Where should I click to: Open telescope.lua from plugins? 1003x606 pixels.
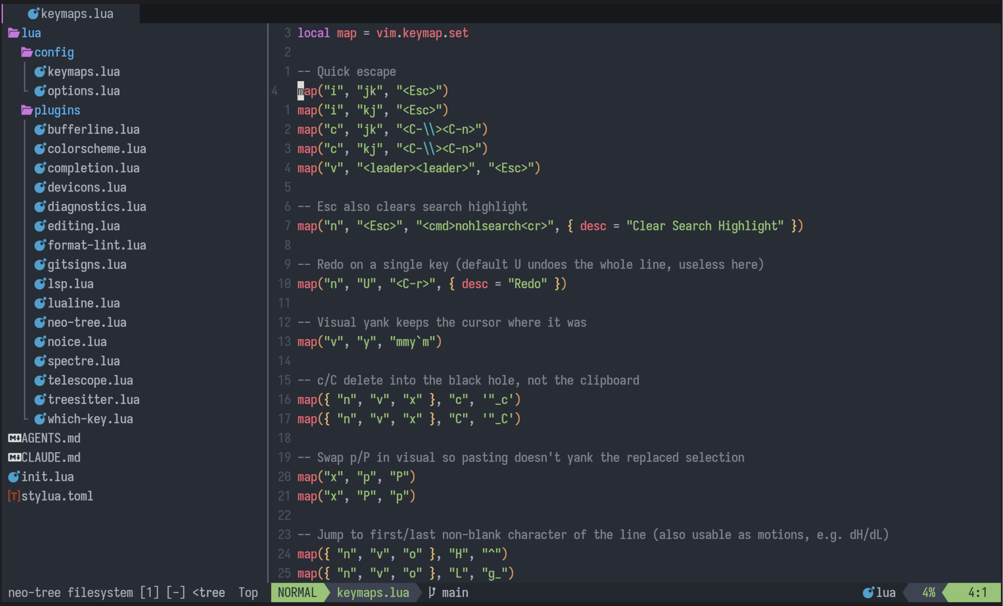[90, 380]
